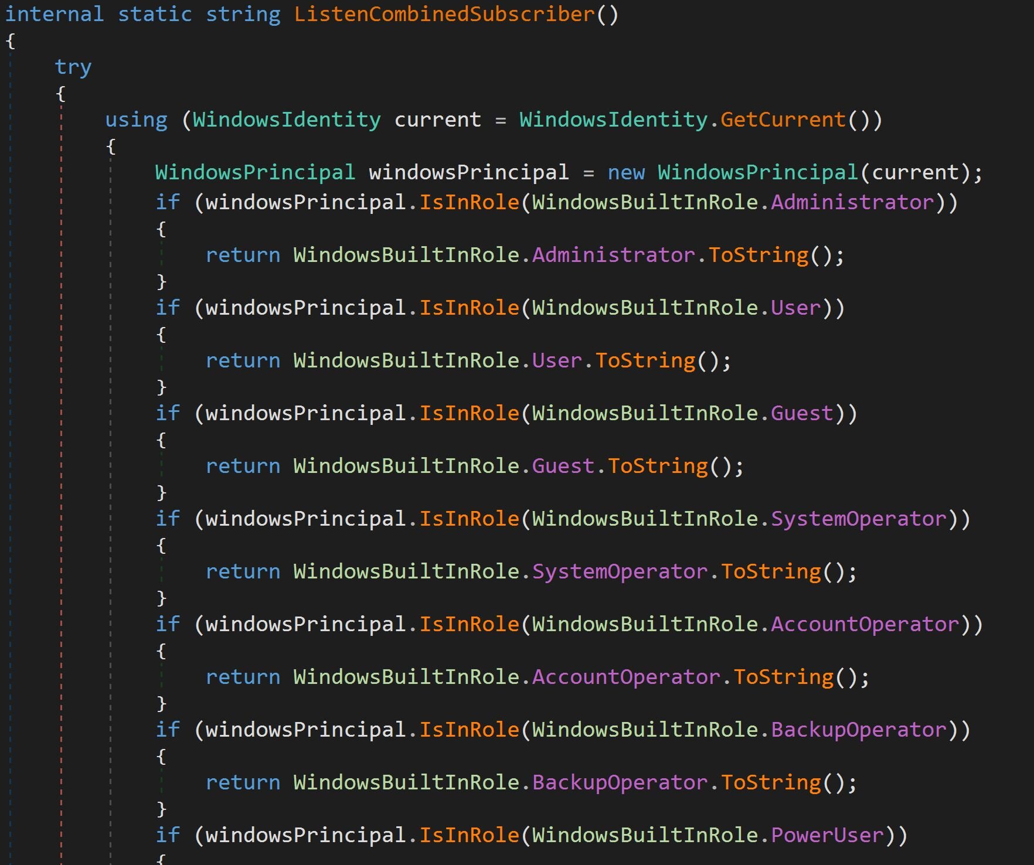Click 'return' keyword on the SystemOperator line

point(243,571)
